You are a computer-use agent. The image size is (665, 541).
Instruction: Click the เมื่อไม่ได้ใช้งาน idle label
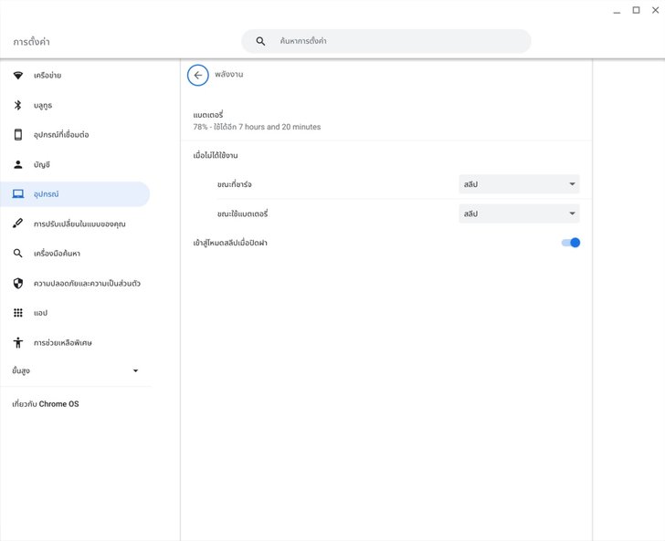[216, 155]
